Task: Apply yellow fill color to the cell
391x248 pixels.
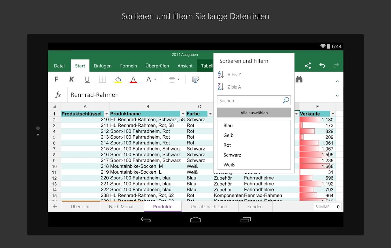Action: pos(118,79)
